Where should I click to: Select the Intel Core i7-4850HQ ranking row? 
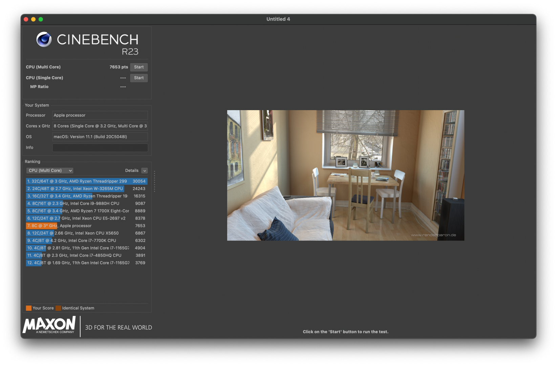86,256
